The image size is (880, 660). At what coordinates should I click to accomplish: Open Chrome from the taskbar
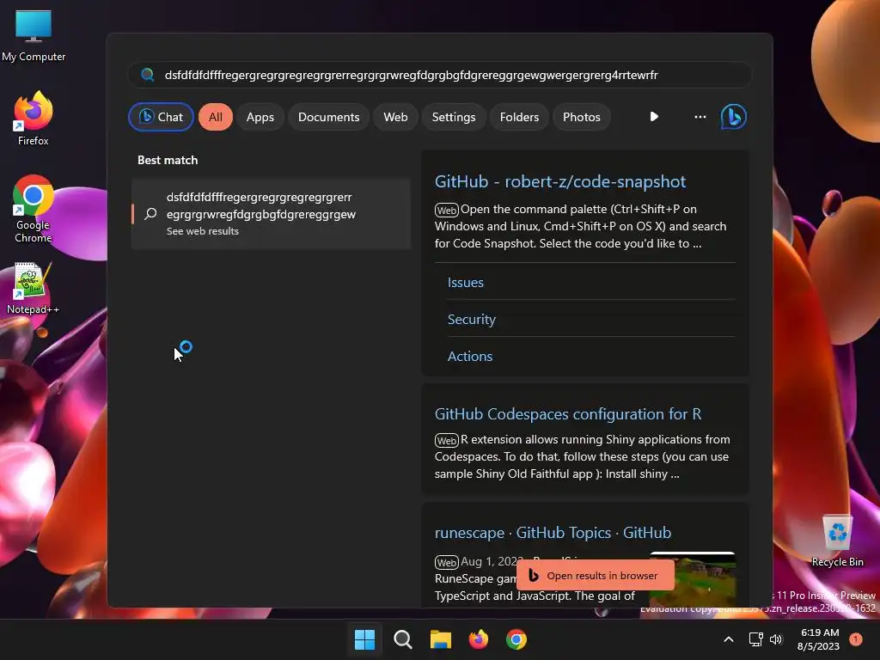pyautogui.click(x=516, y=639)
